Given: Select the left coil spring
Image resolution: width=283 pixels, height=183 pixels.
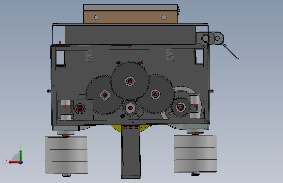Looking at the screenshot, I should click(x=89, y=56).
